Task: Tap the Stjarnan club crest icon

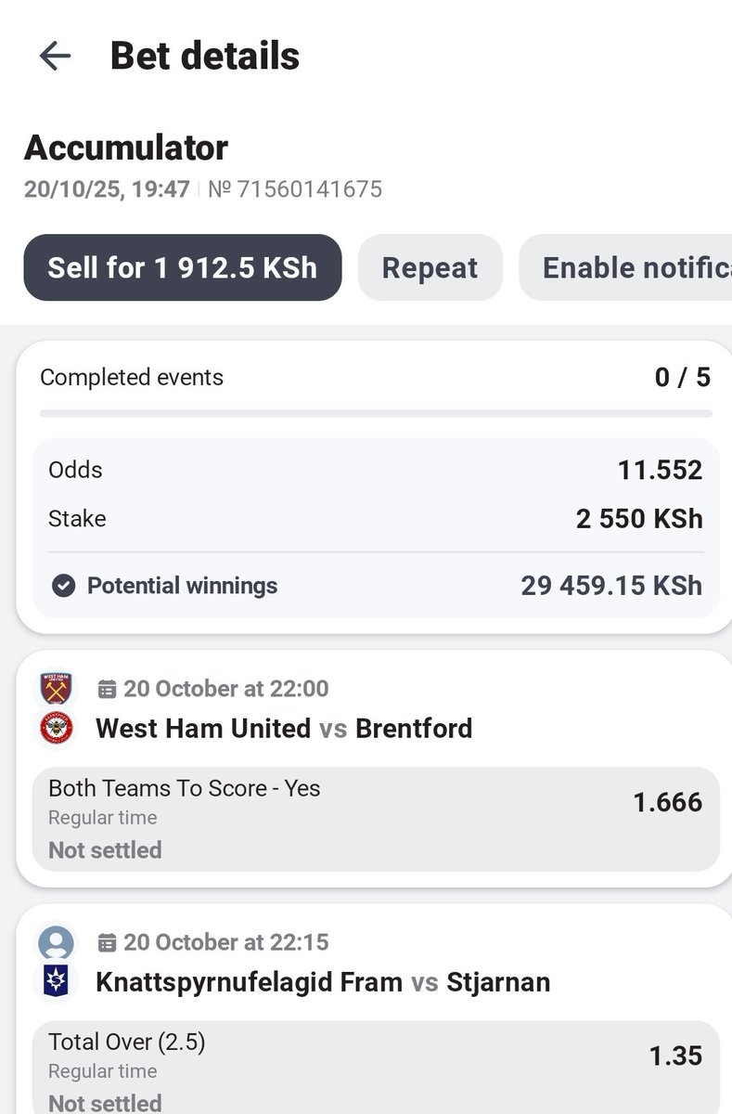Action: pyautogui.click(x=57, y=982)
